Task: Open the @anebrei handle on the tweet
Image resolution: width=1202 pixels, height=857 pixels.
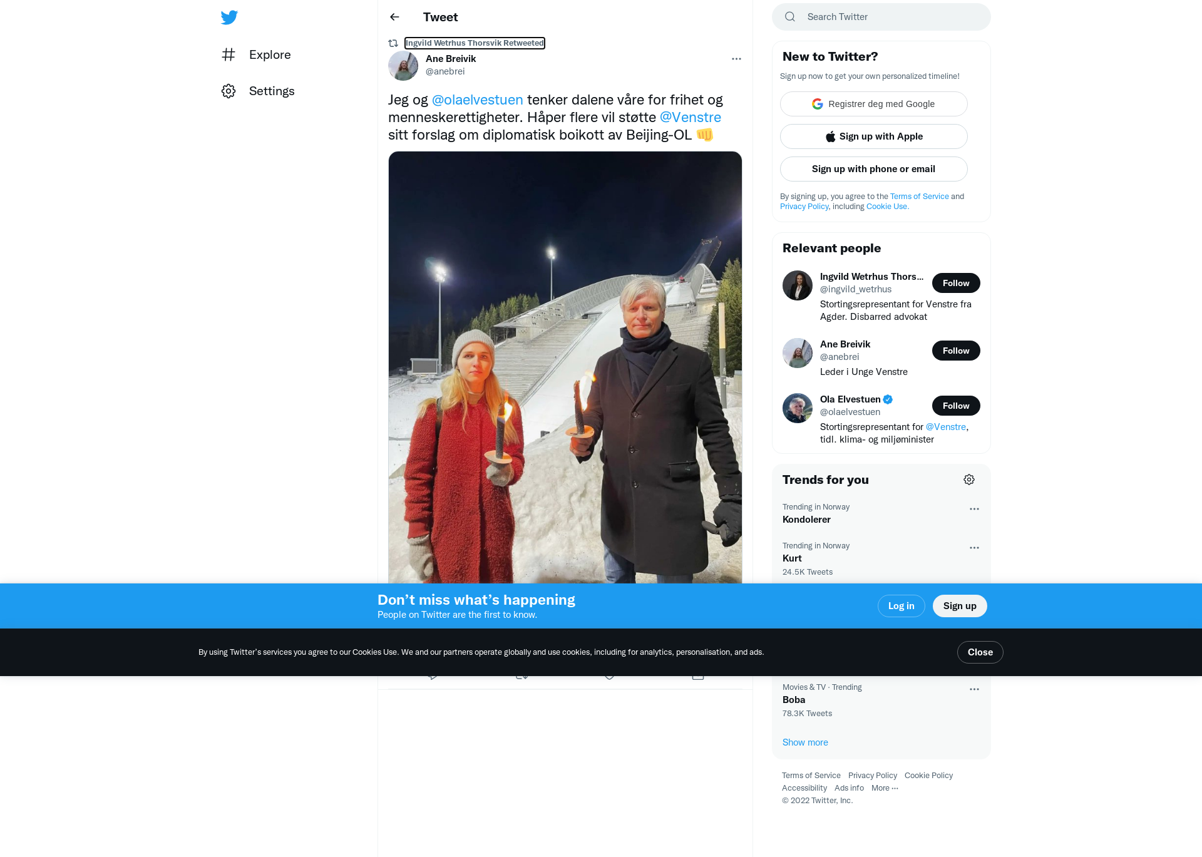Action: [x=445, y=71]
